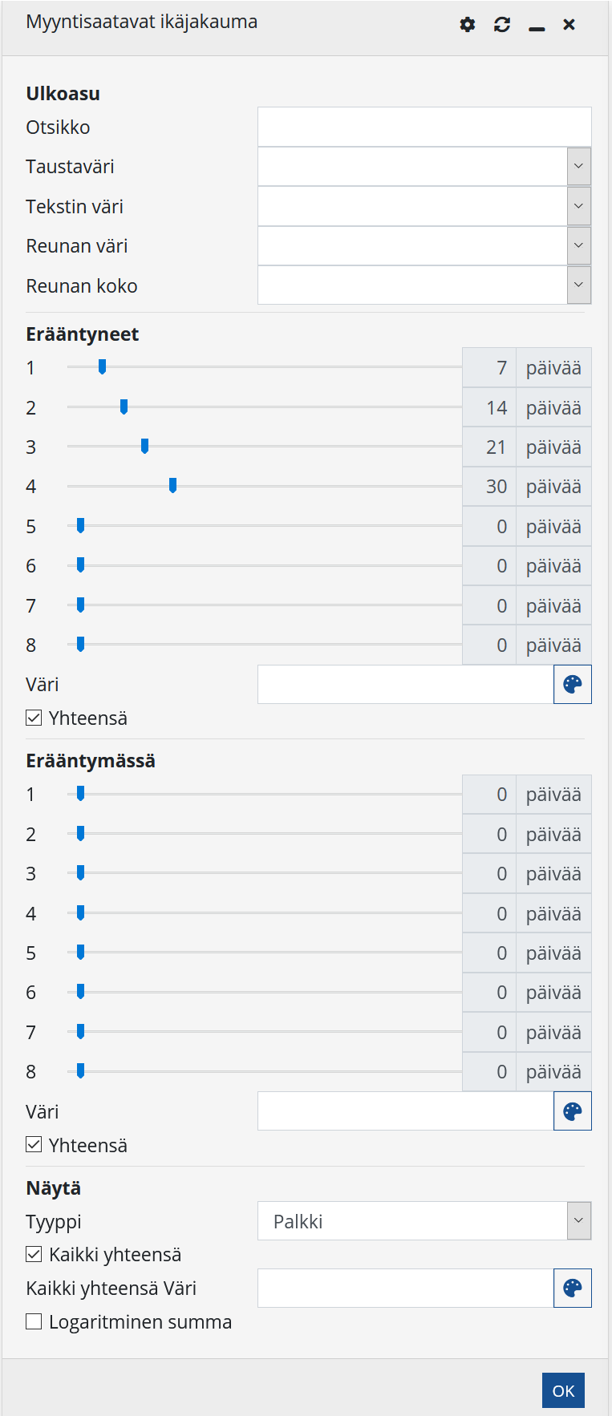Expand the Taustaväri dropdown
This screenshot has width=612, height=1416.
(x=578, y=167)
